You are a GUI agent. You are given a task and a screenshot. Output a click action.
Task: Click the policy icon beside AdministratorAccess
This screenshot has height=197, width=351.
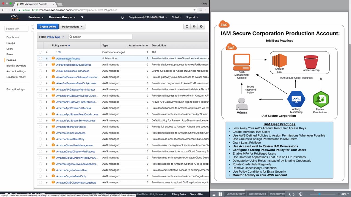pos(53,58)
